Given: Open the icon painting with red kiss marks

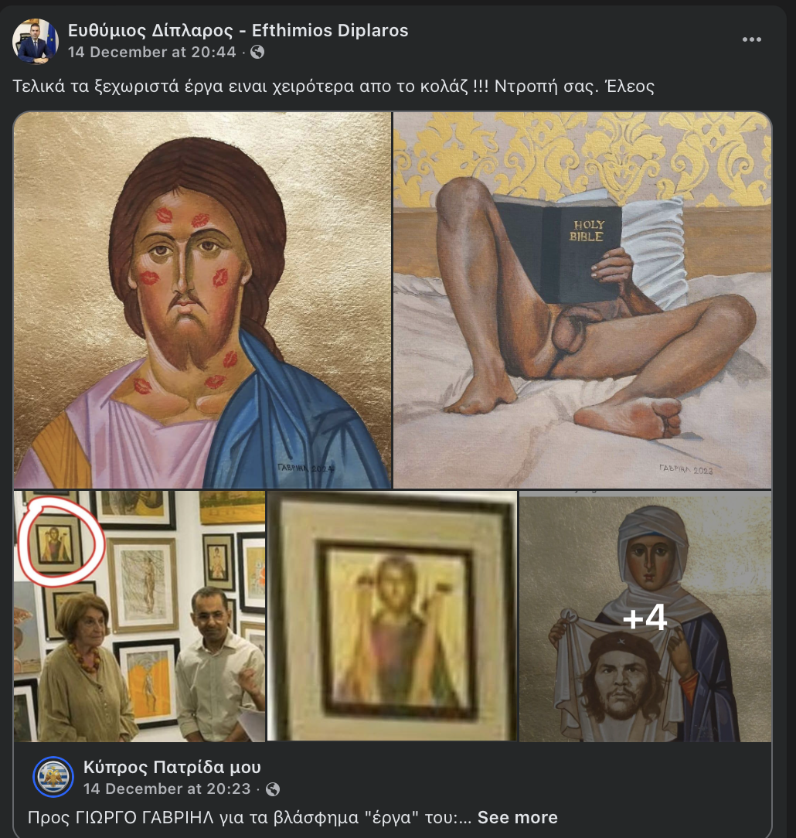Looking at the screenshot, I should point(202,300).
